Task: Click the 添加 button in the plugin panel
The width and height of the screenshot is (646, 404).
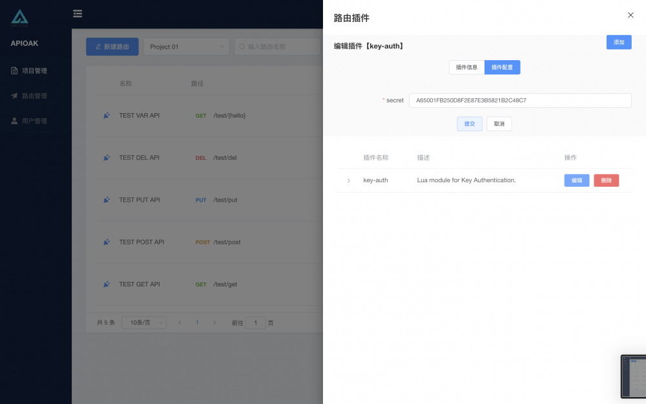Action: 618,42
